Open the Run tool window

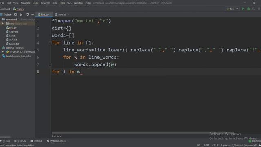(x=6, y=141)
